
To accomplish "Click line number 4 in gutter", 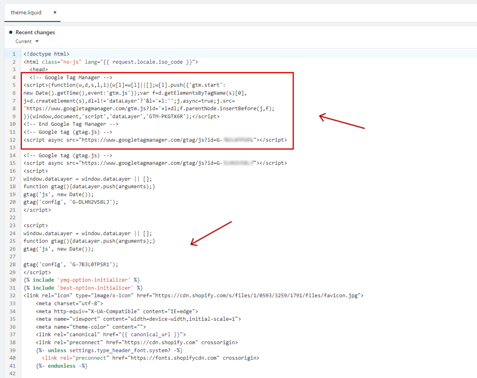I will 14,77.
